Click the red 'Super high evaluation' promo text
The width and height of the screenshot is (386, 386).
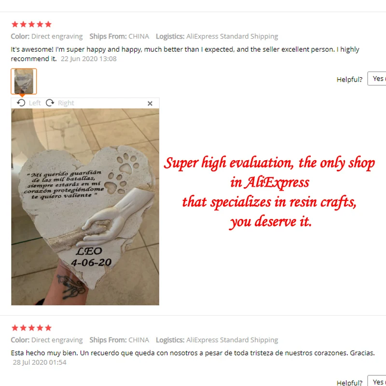click(269, 192)
